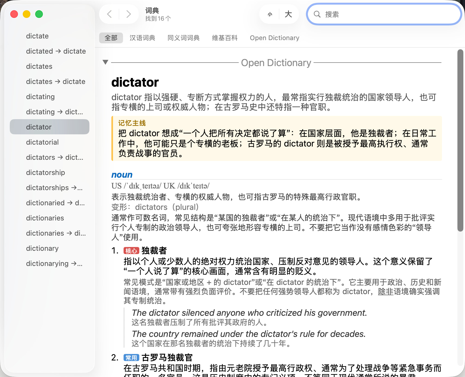Screen dimensions: 465x377
Task: Click the example 'The country remained under...'
Action: (x=249, y=334)
